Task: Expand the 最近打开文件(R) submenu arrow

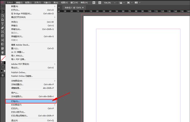Action: [x=55, y=17]
